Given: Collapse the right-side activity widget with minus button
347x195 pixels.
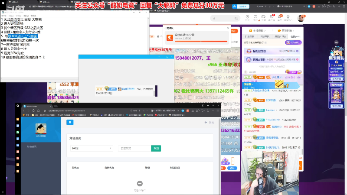Looking at the screenshot, I should click(x=337, y=42).
